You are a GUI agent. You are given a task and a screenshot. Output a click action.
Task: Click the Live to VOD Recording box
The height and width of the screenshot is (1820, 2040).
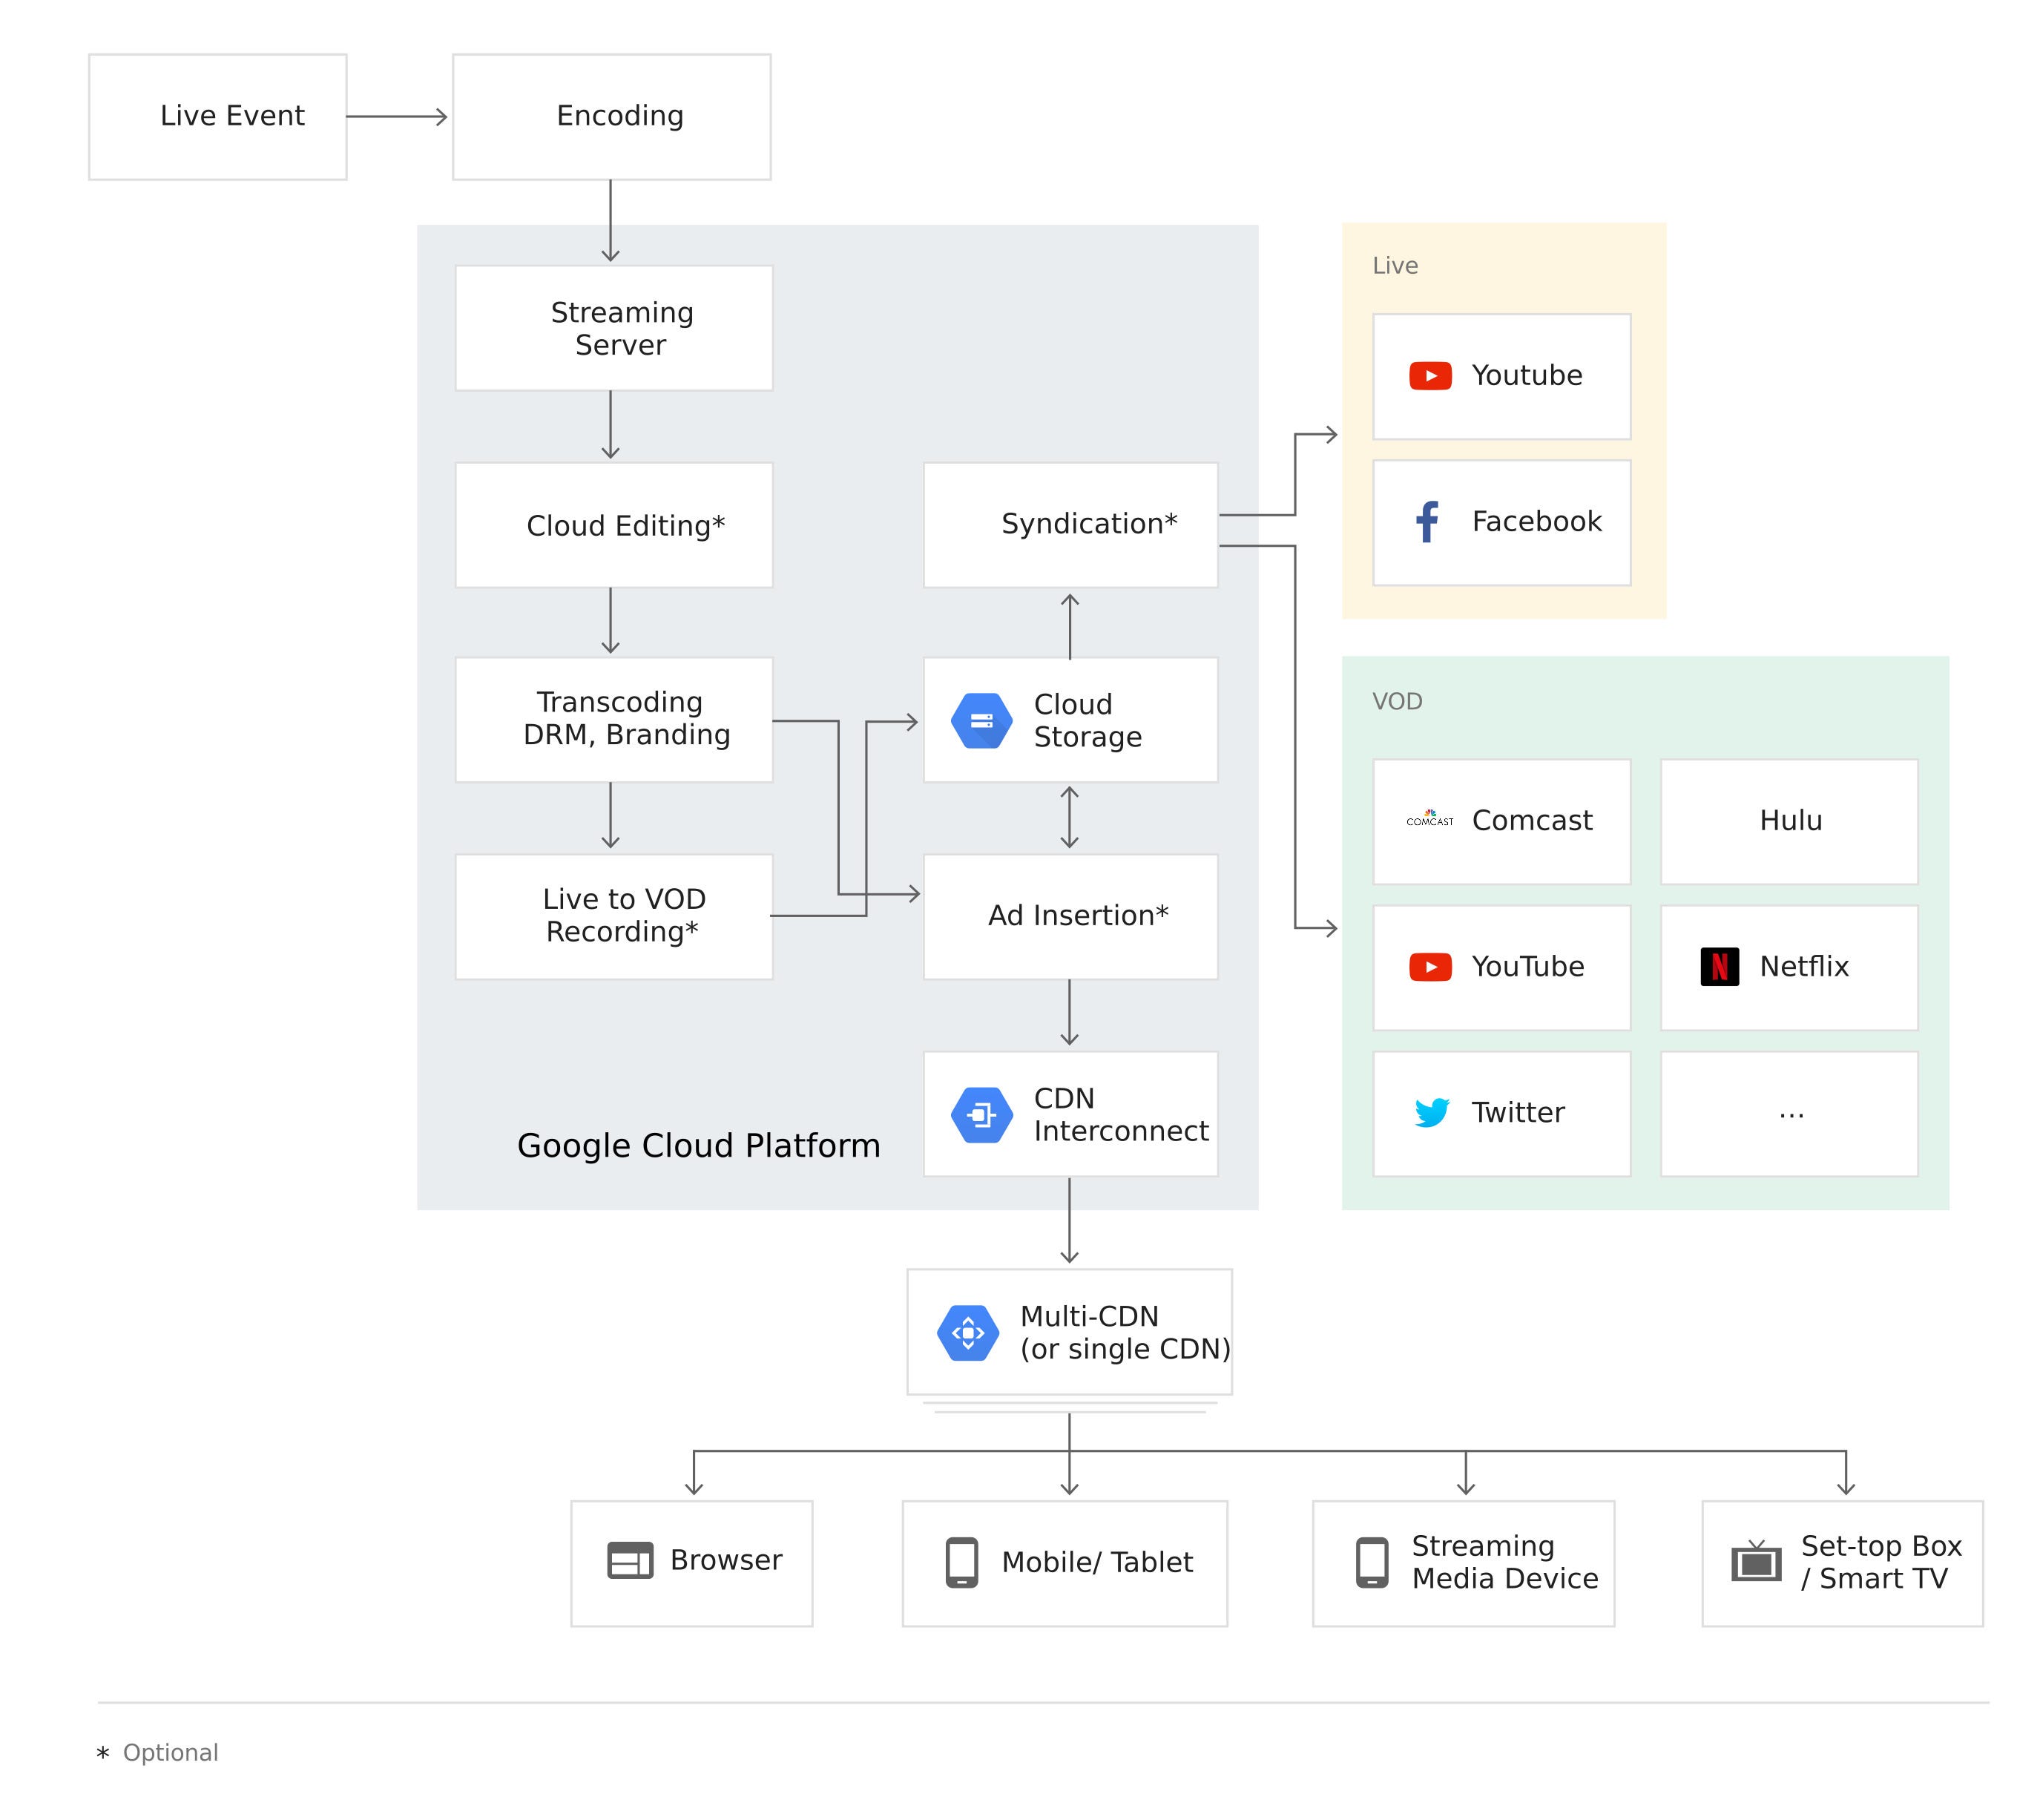[x=614, y=916]
